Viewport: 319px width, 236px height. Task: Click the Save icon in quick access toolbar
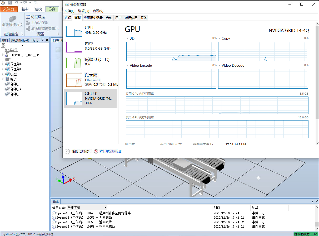click(10, 3)
